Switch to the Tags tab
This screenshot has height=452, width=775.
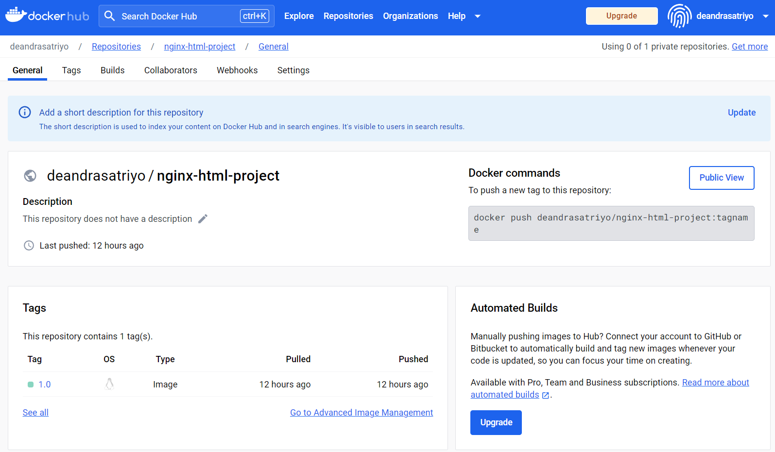pos(71,70)
